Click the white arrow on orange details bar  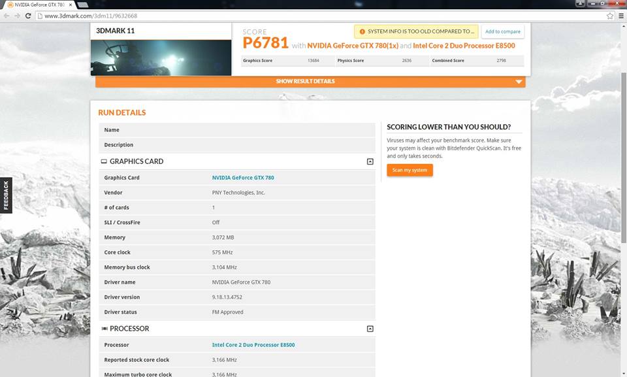click(519, 82)
